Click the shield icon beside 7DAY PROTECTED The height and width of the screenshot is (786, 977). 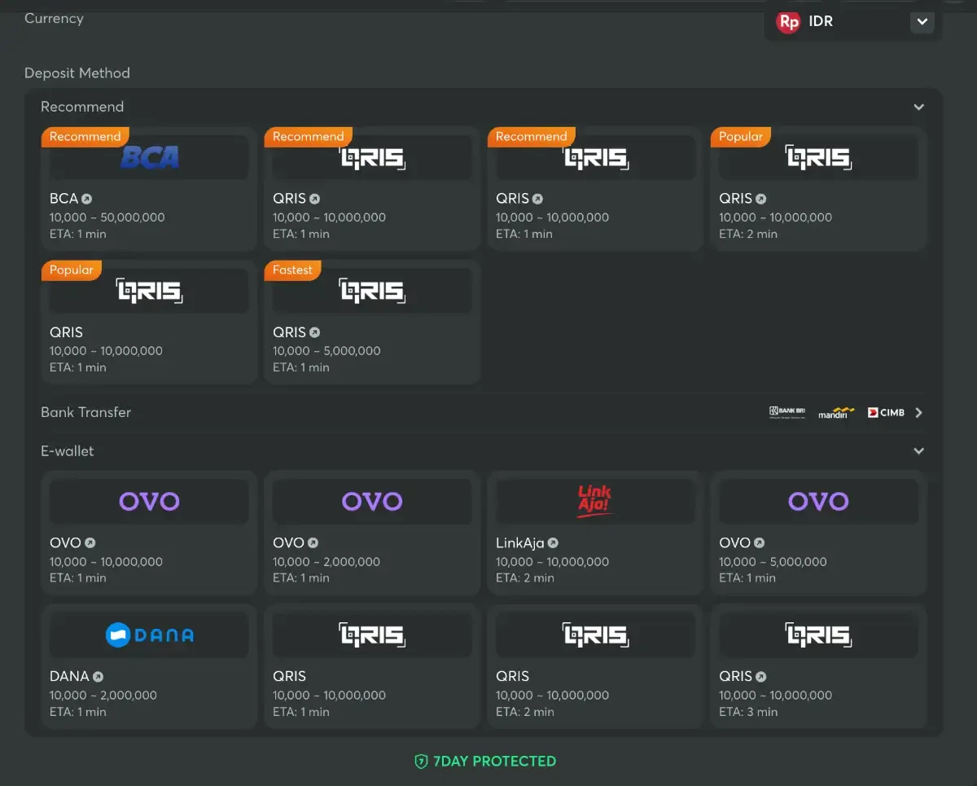pyautogui.click(x=421, y=762)
